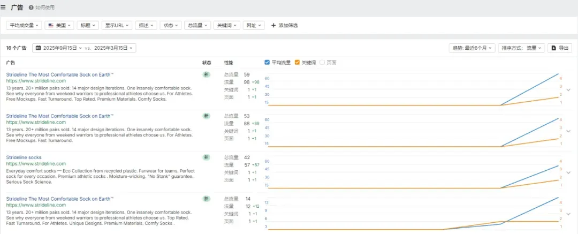Click the plus icon in 添加筛选

[x=273, y=26]
